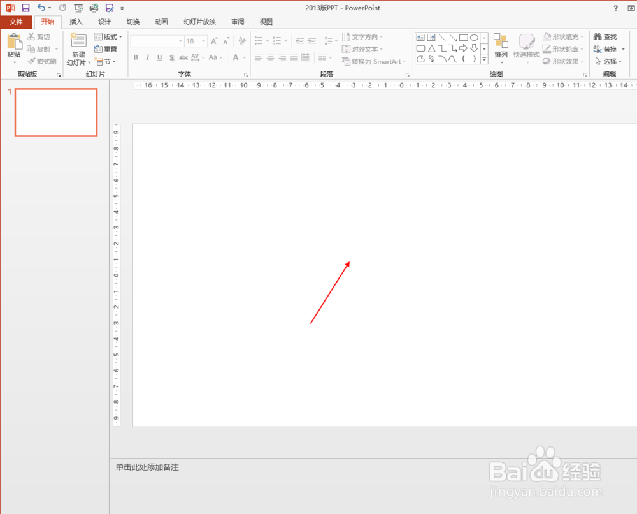Open the font name combo box
Image resolution: width=637 pixels, height=514 pixels.
click(157, 41)
